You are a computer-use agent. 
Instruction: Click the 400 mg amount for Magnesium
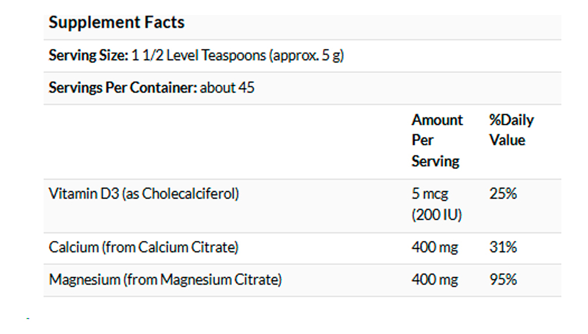(435, 280)
